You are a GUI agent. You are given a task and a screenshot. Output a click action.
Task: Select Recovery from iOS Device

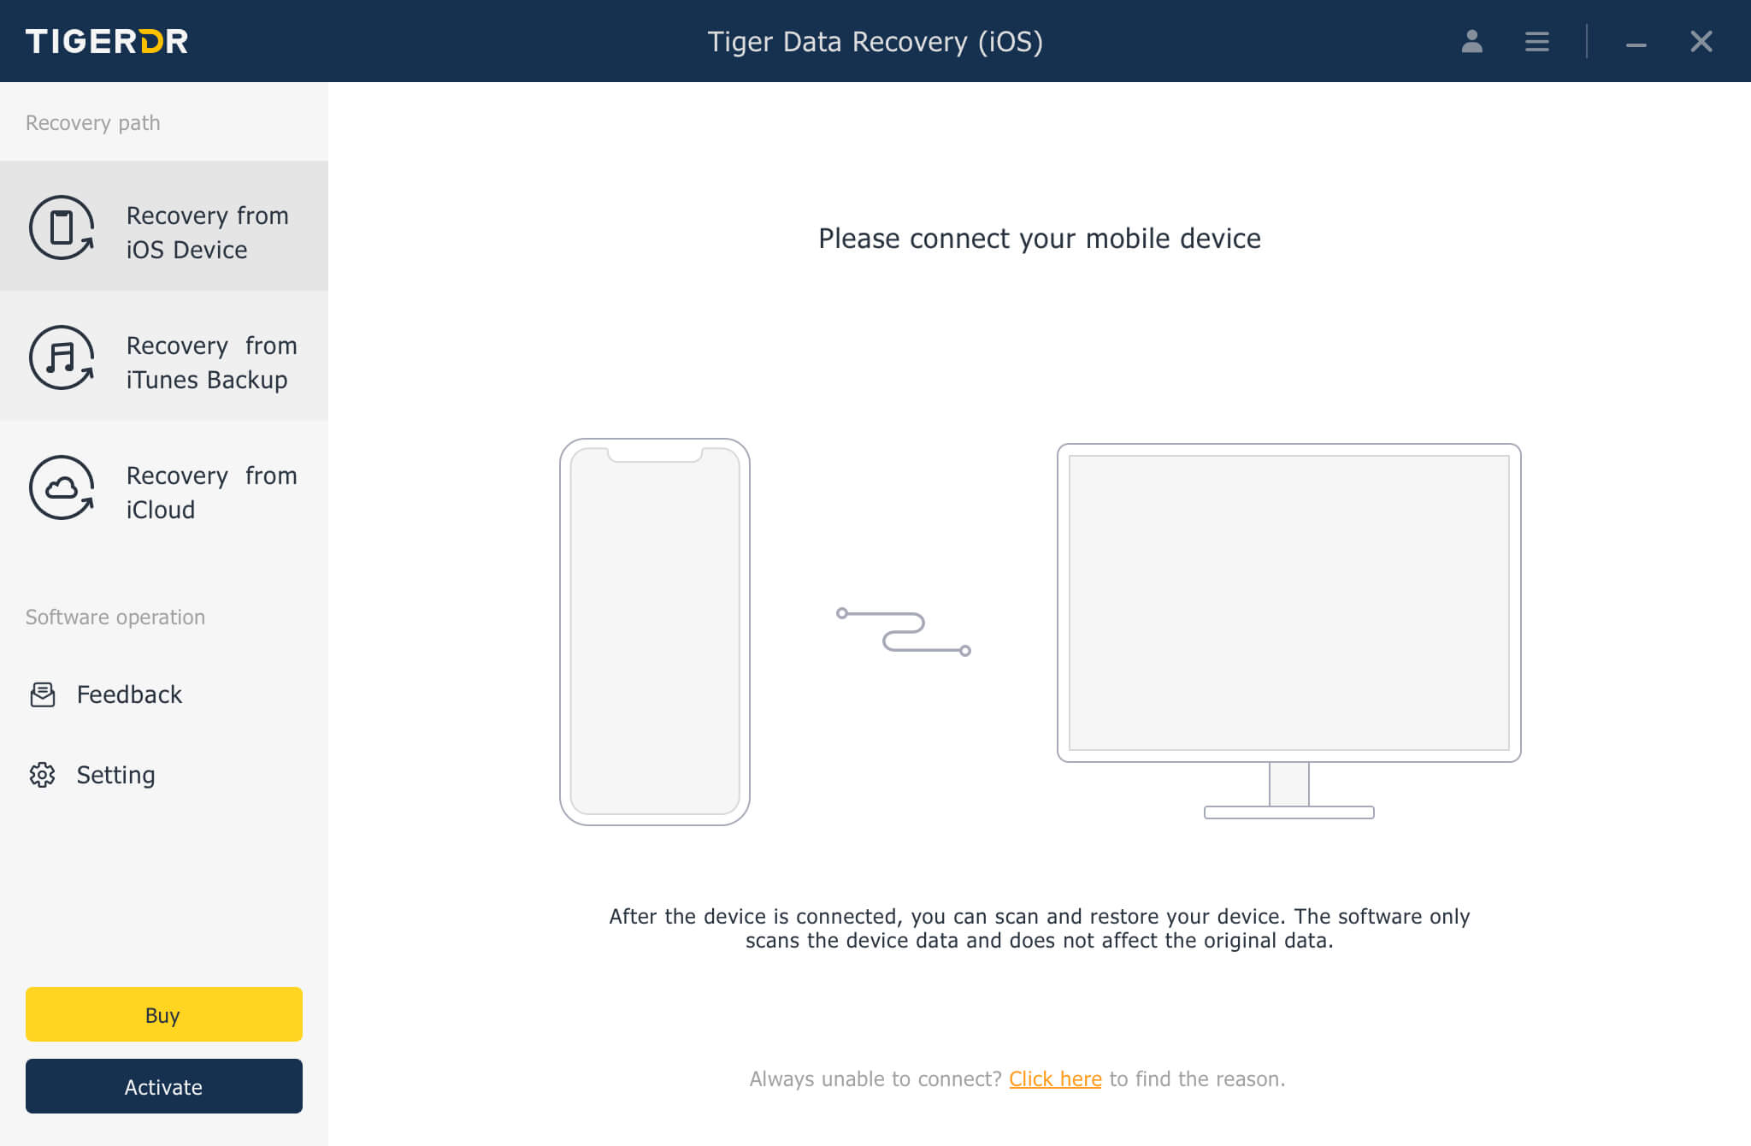click(x=163, y=230)
